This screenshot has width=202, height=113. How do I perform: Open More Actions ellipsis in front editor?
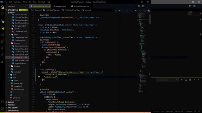[147, 6]
